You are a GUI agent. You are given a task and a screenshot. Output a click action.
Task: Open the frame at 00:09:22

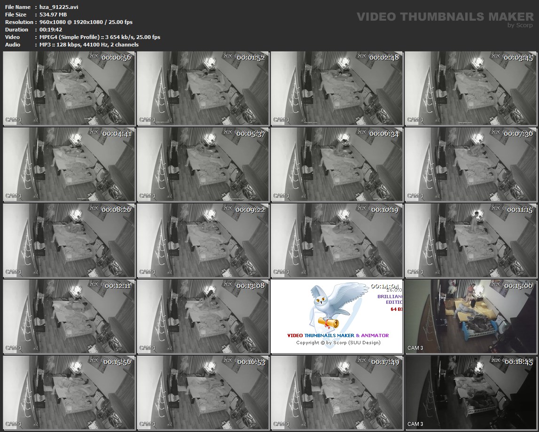203,240
